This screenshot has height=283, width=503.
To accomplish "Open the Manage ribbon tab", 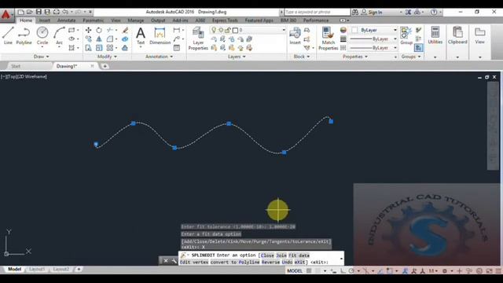I will [x=136, y=20].
